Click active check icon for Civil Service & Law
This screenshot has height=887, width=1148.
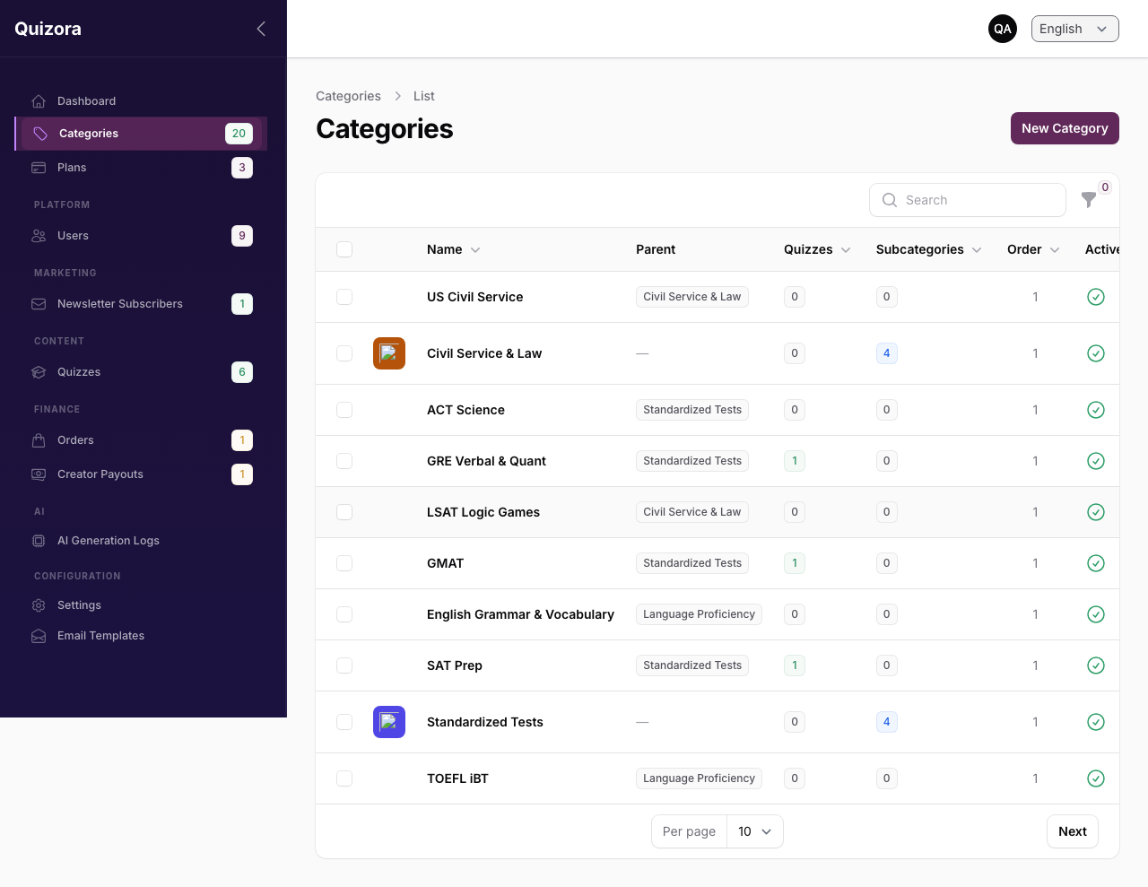click(x=1096, y=353)
